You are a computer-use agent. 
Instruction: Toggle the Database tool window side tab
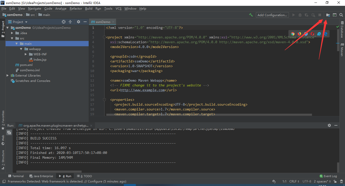342,30
